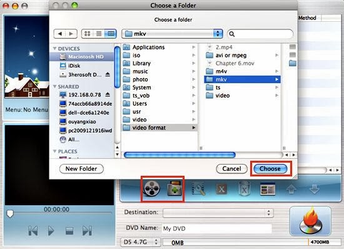The width and height of the screenshot is (344, 249).
Task: Open the Users folder
Action: point(159,104)
